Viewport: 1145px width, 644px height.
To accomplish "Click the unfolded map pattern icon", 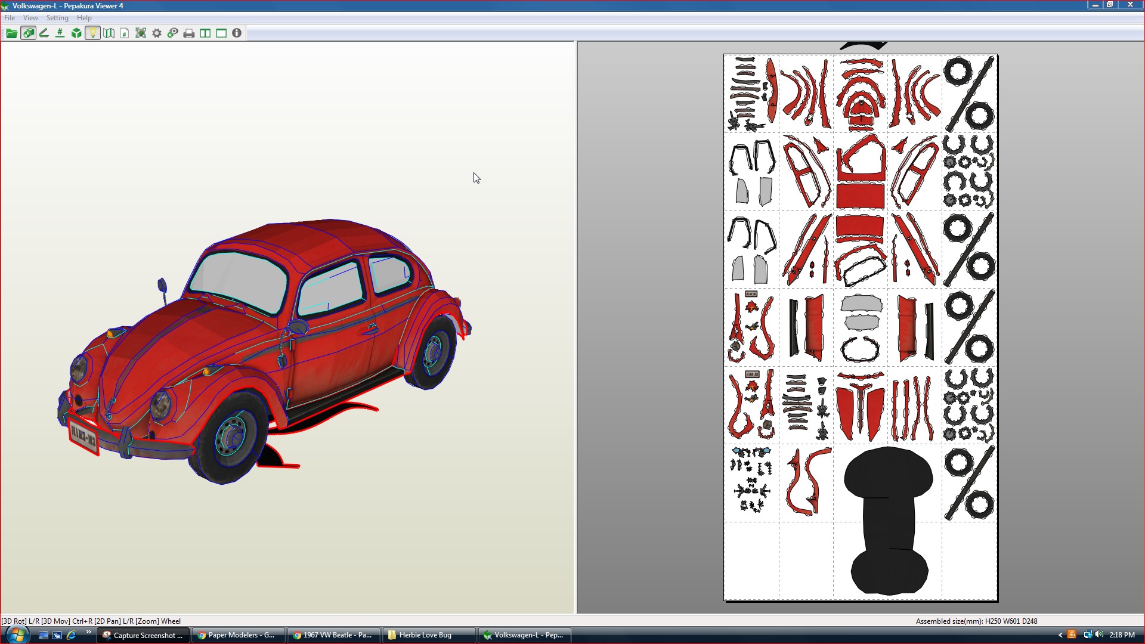I will coord(109,33).
